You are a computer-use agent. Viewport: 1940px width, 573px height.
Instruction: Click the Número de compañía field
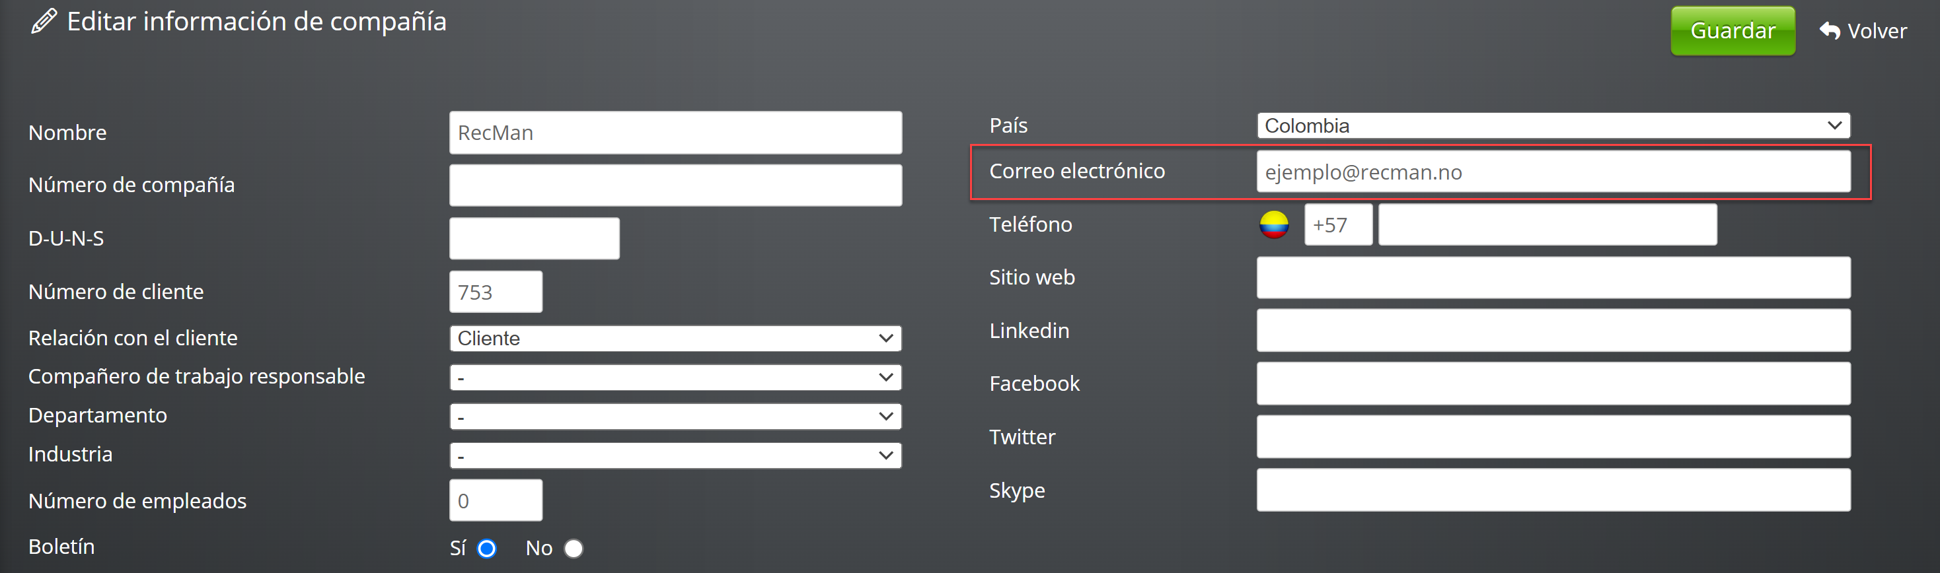pos(675,185)
